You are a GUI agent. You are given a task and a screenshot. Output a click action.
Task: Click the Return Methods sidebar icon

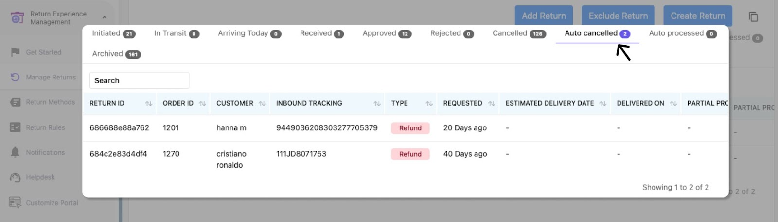tap(15, 102)
